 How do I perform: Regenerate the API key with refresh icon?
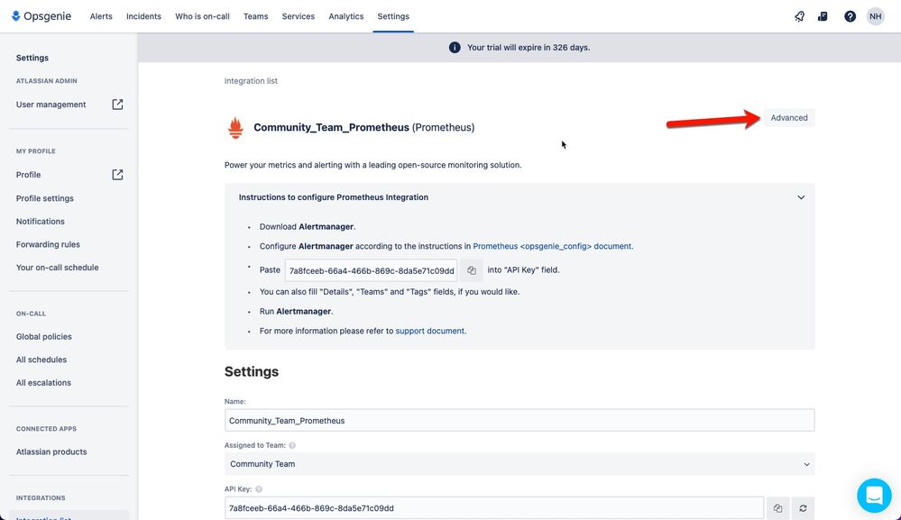click(803, 508)
